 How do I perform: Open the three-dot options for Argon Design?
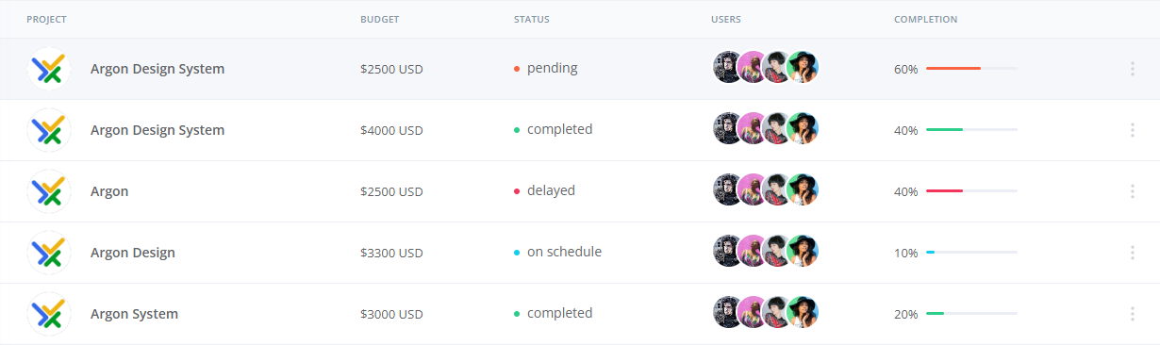1132,253
